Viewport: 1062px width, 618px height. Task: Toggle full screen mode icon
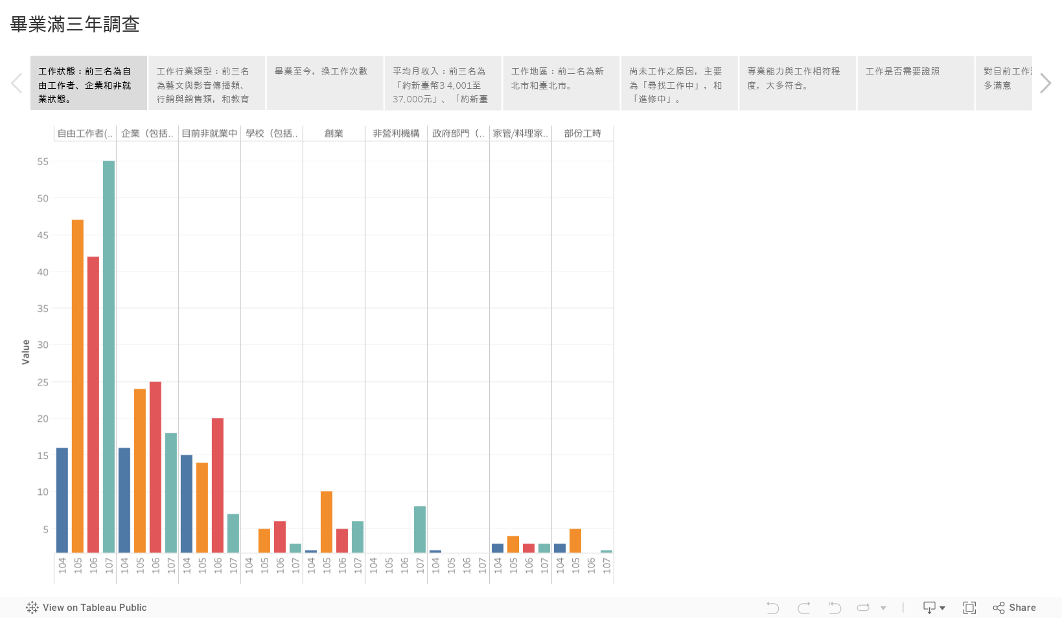click(x=969, y=607)
